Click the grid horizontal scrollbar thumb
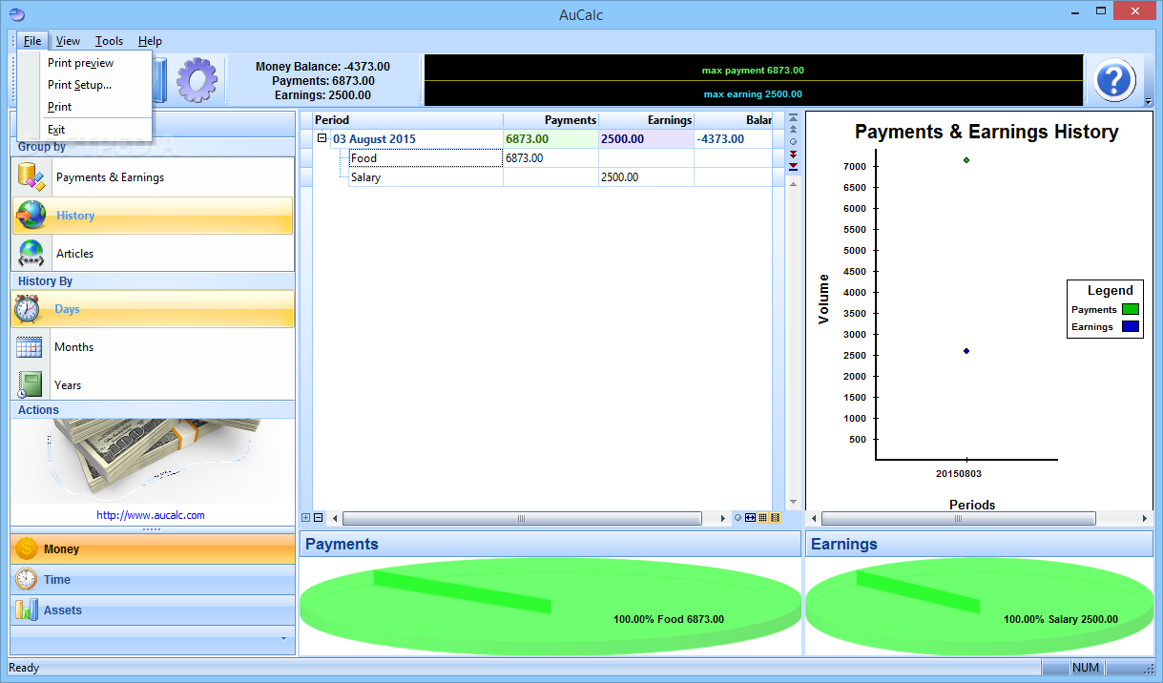1163x683 pixels. pyautogui.click(x=521, y=518)
